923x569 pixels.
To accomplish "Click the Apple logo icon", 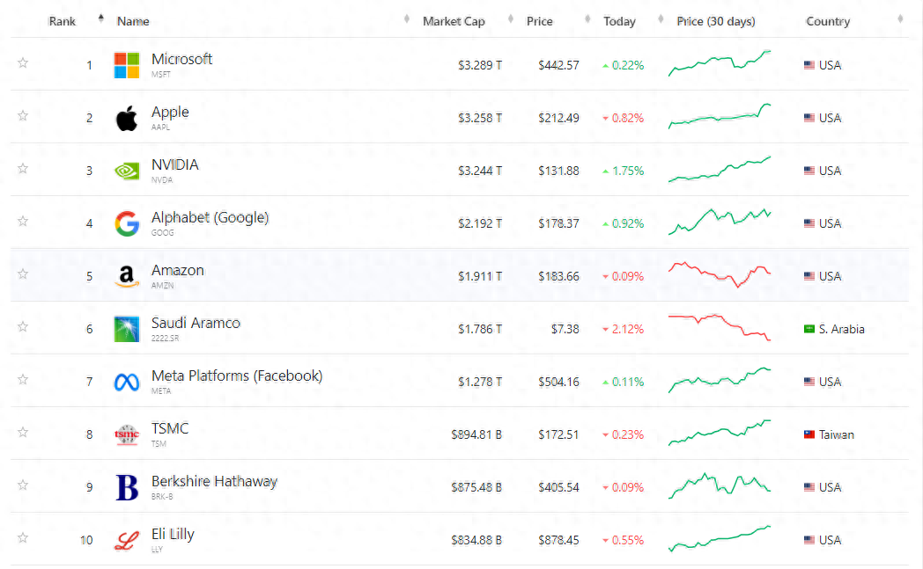I will (x=127, y=118).
